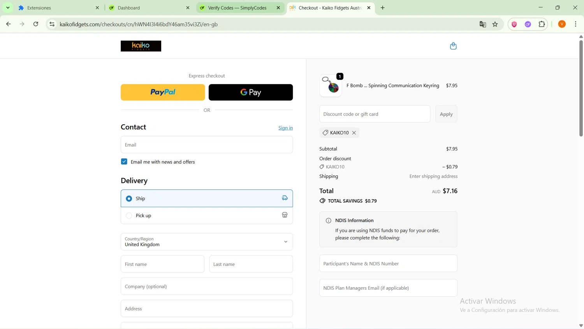Viewport: 584px width, 329px height.
Task: Click the total amount '$7.16'
Action: click(450, 191)
